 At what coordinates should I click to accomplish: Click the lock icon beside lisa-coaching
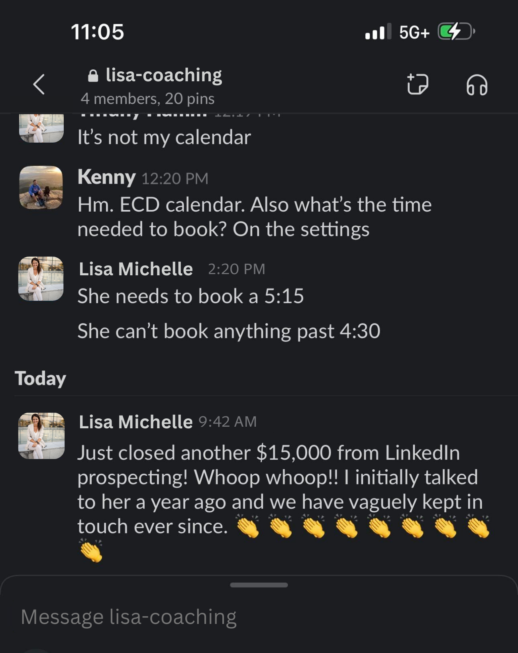[93, 75]
